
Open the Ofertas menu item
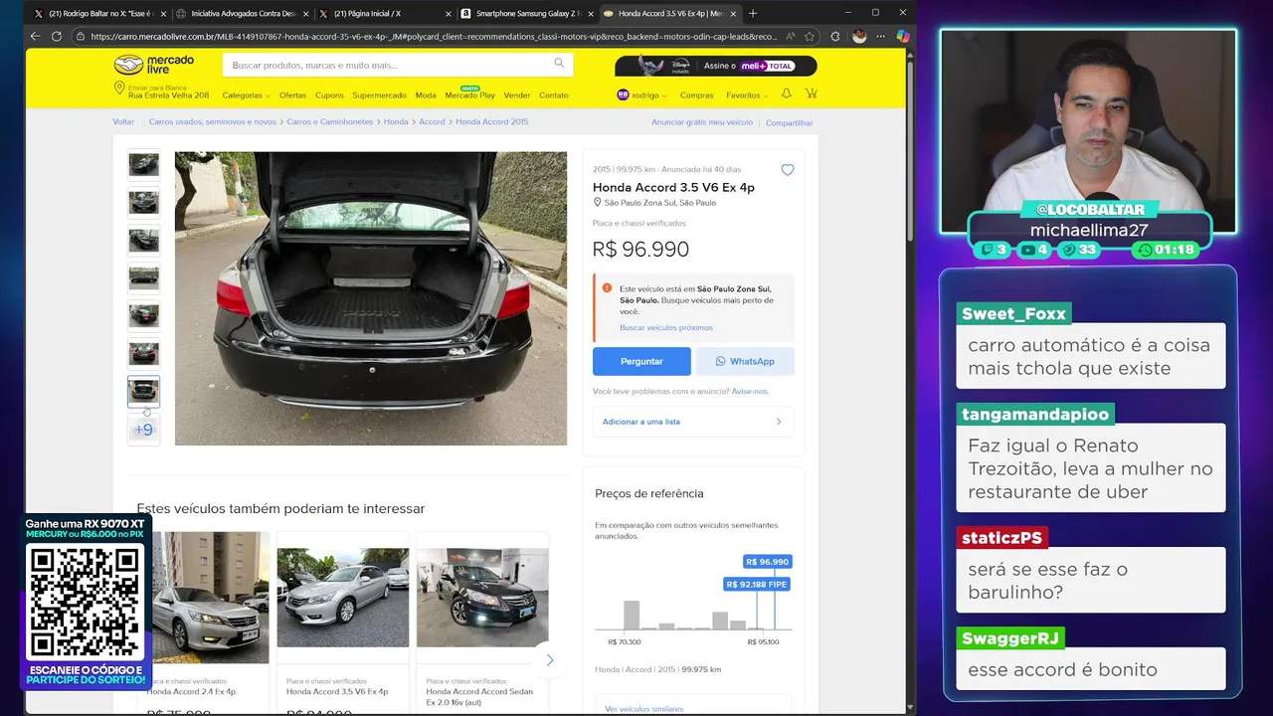click(x=292, y=95)
